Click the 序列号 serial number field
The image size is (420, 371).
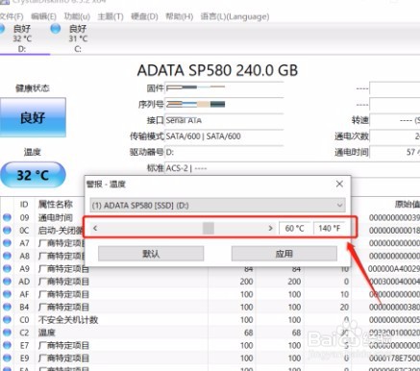pos(224,104)
